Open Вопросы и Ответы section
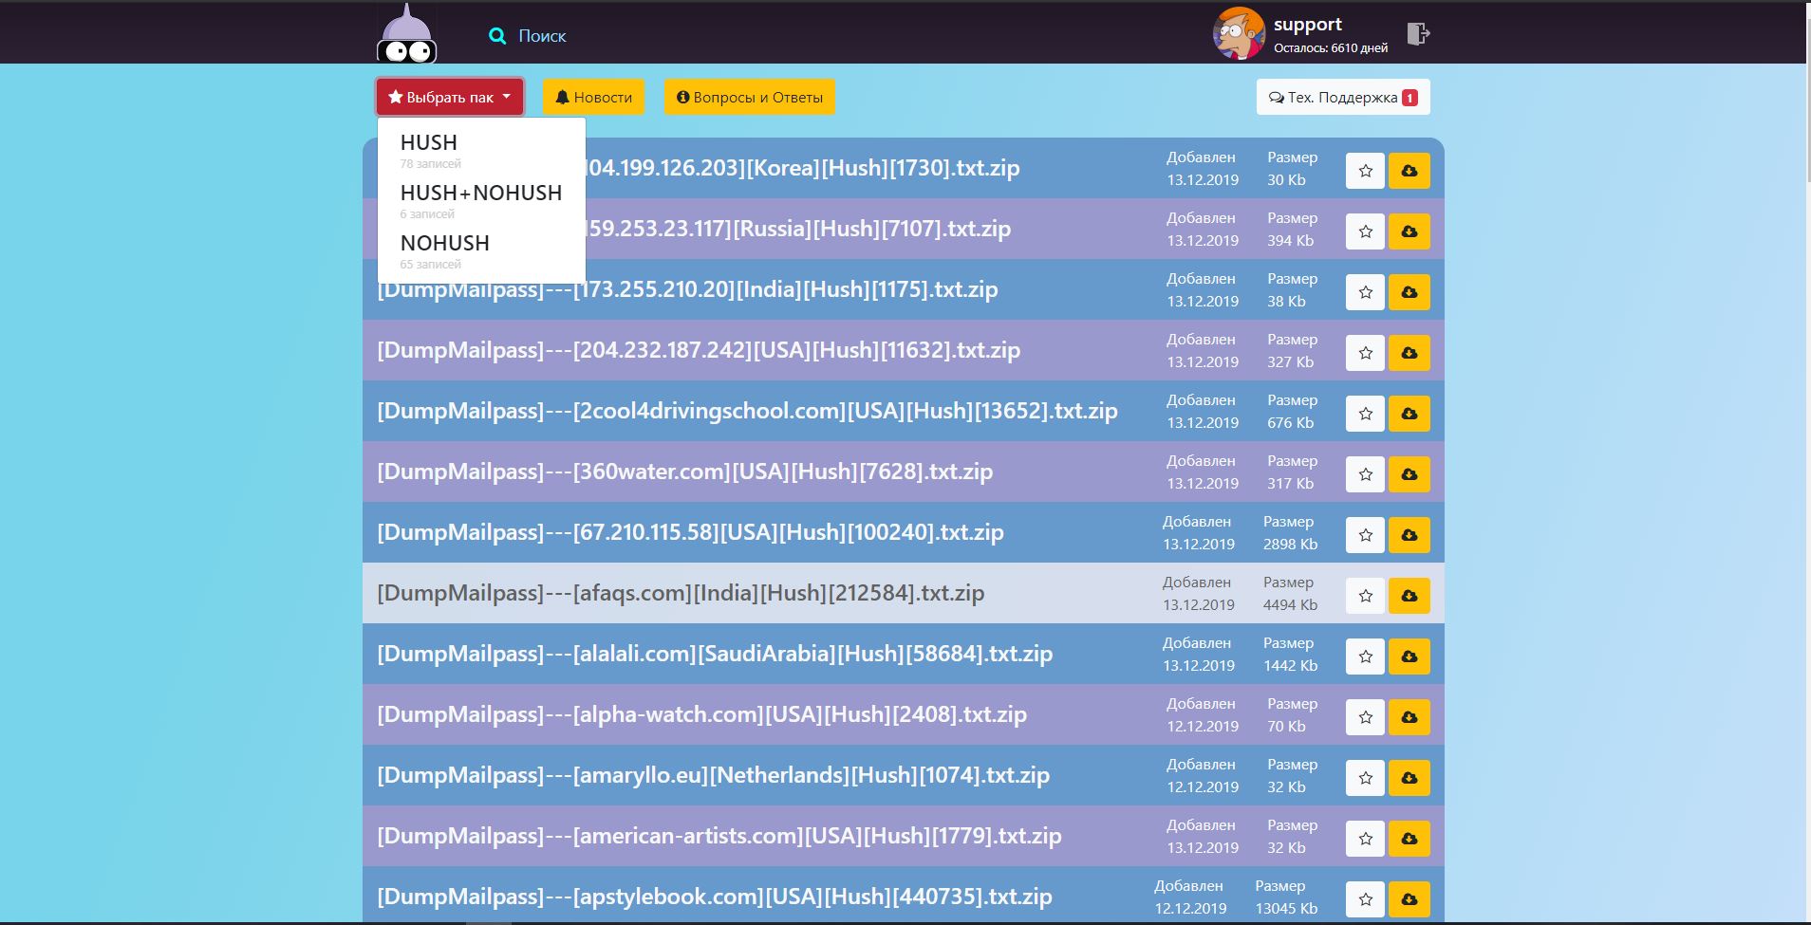Image resolution: width=1811 pixels, height=925 pixels. [x=749, y=97]
